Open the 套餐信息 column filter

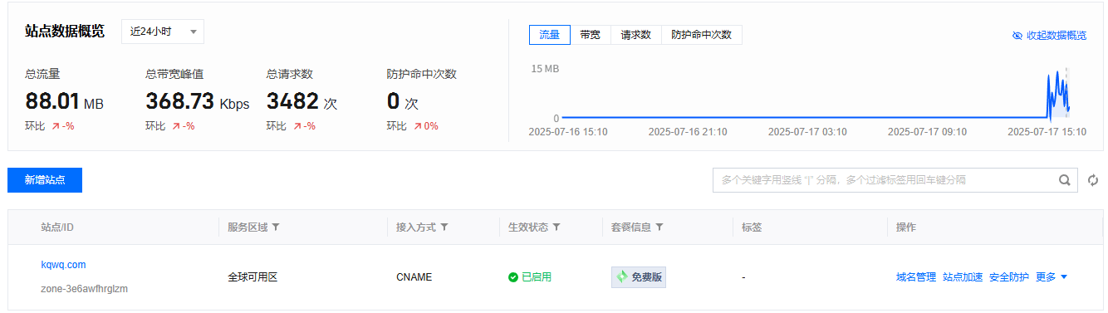click(x=659, y=227)
